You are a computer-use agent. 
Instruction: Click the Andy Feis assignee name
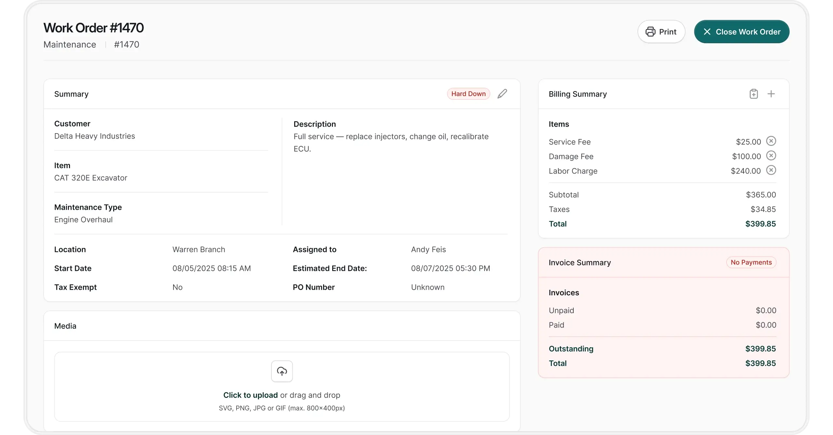pyautogui.click(x=428, y=249)
